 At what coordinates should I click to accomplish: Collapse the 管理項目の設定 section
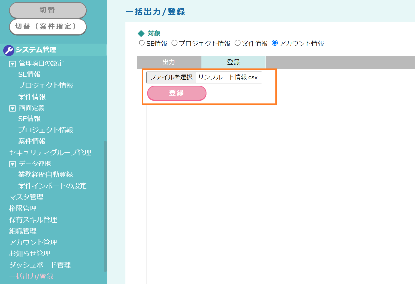coord(12,64)
